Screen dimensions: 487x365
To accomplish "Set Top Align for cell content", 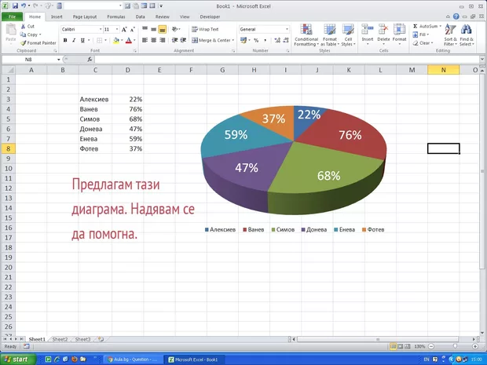I will pos(145,29).
